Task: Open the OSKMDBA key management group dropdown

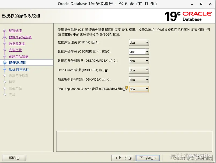Action: pyautogui.click(x=139, y=80)
